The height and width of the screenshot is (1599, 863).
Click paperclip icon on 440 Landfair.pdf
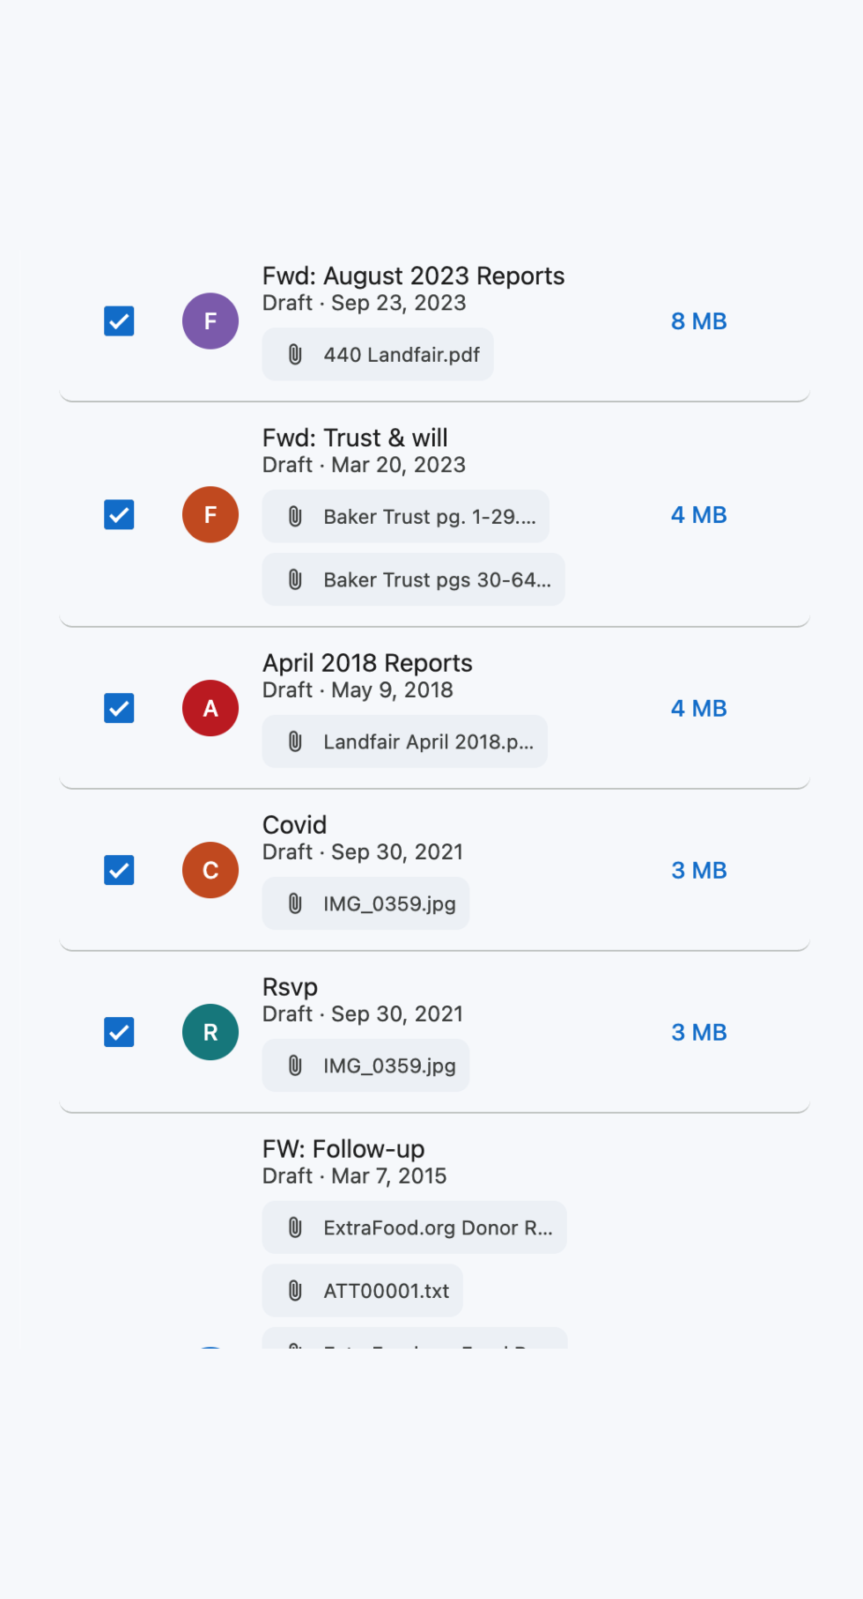coord(296,355)
